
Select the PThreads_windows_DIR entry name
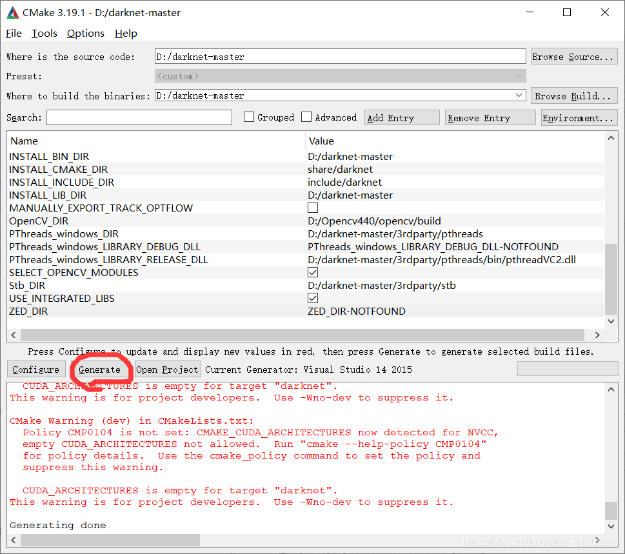(64, 234)
